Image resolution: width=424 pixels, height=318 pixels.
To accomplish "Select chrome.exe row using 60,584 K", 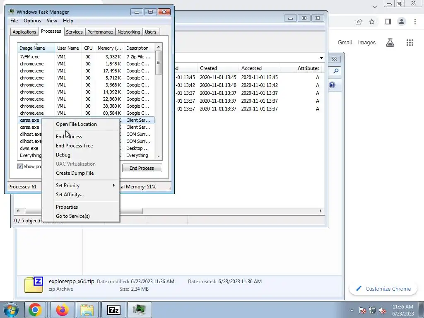I will click(x=86, y=113).
